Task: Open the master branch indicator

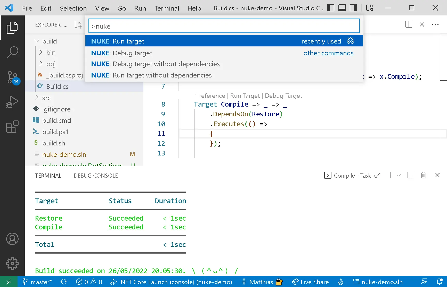Action: [x=37, y=282]
